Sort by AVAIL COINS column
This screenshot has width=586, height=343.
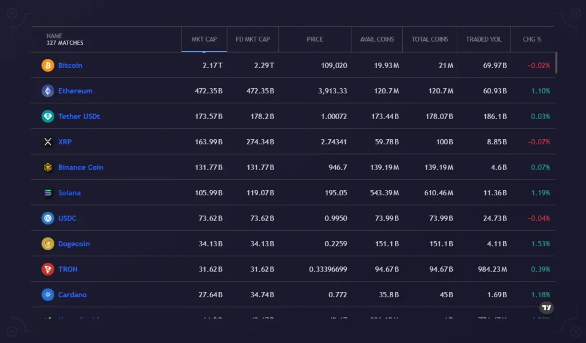377,40
